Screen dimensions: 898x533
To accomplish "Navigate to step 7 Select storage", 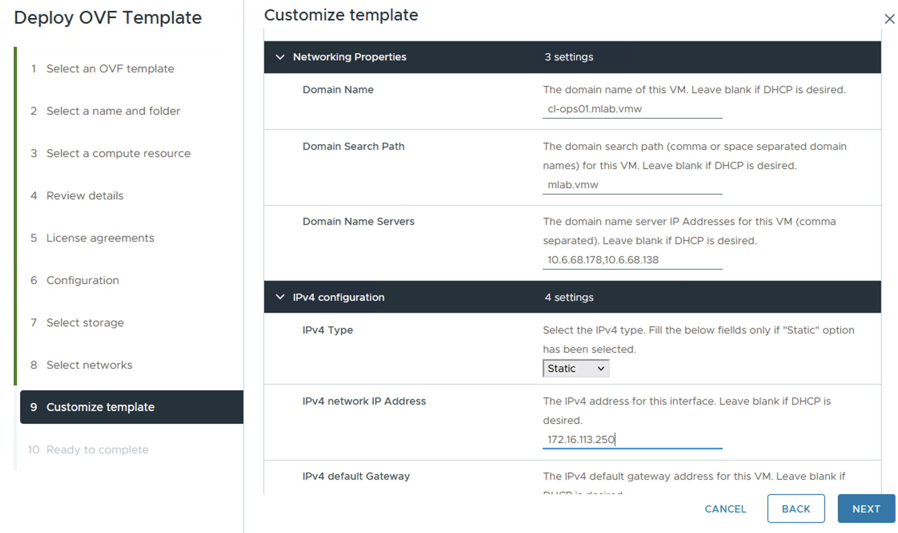I will point(85,323).
